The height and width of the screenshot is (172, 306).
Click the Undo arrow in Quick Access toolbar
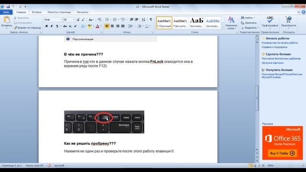tap(13, 7)
